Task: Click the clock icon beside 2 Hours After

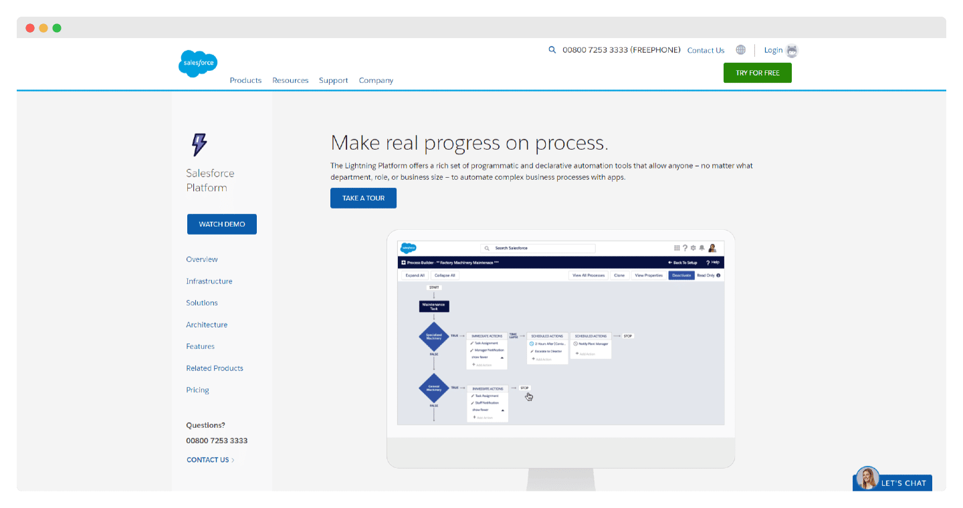Action: [532, 344]
